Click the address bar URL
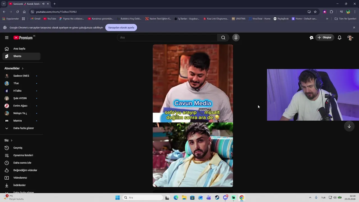 pos(56,12)
